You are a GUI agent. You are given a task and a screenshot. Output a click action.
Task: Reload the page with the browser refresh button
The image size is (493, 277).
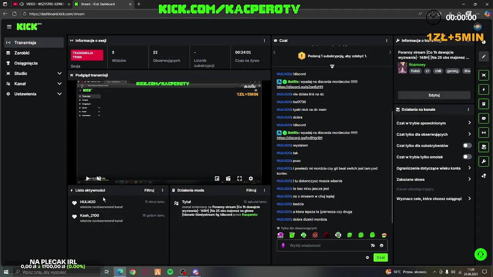point(14,14)
